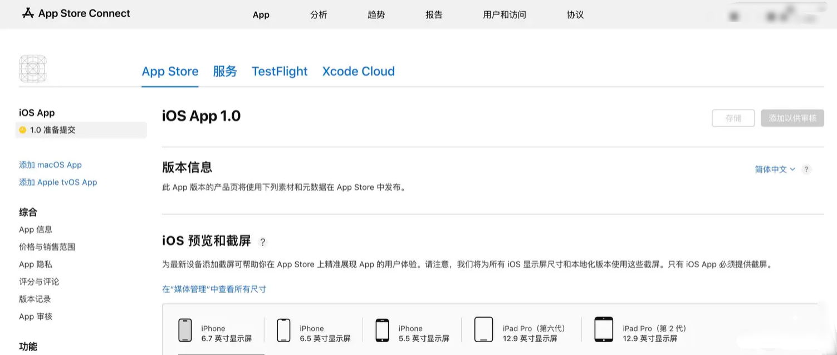
Task: Click the Apple logo in App Store Connect header
Action: coord(26,13)
